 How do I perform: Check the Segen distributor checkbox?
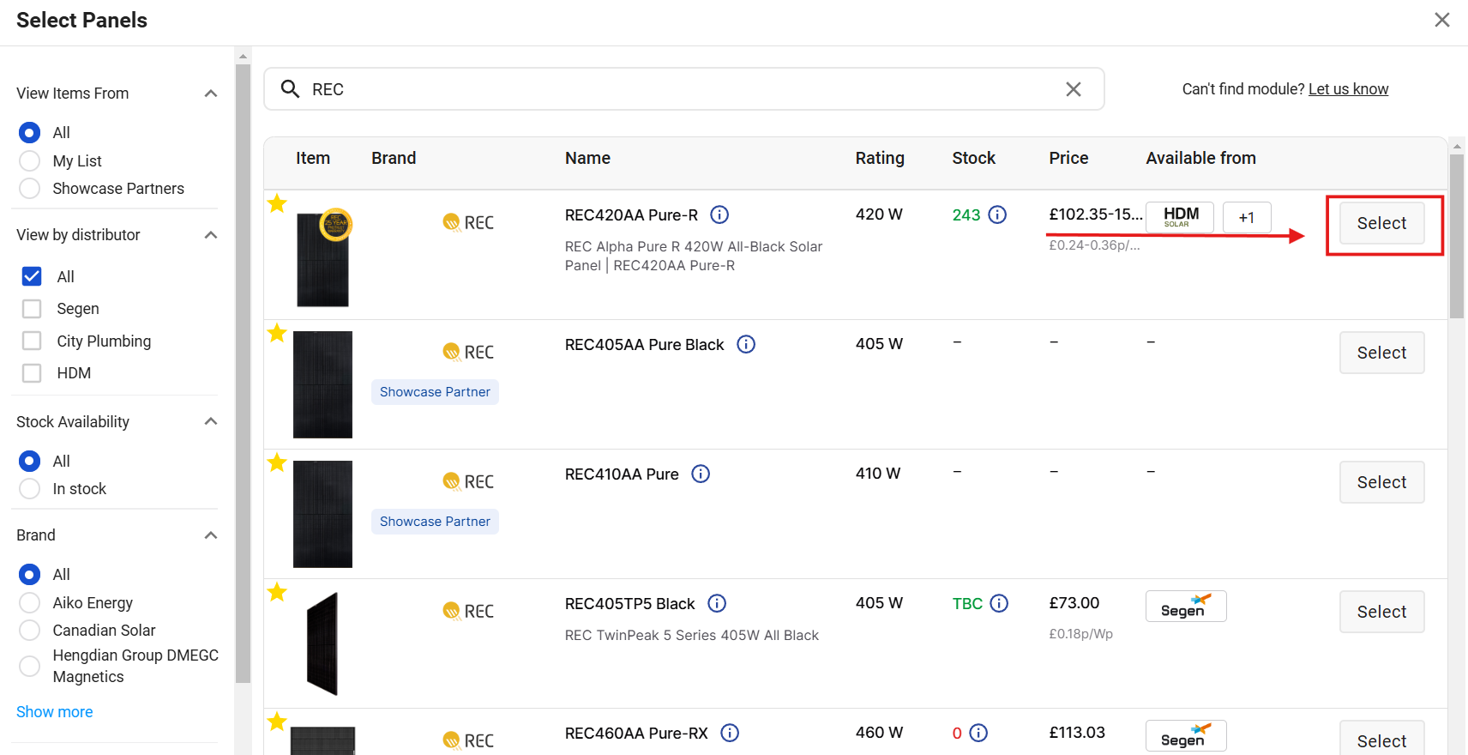32,309
